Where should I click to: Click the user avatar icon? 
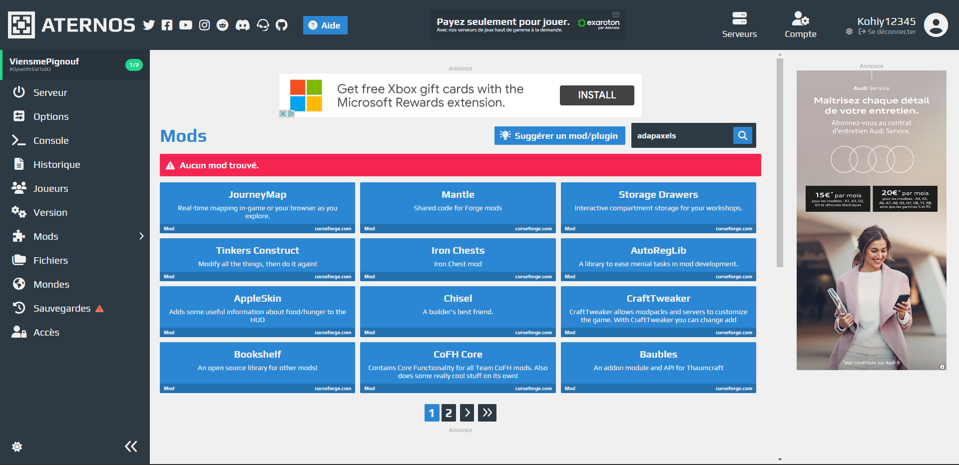pyautogui.click(x=936, y=25)
